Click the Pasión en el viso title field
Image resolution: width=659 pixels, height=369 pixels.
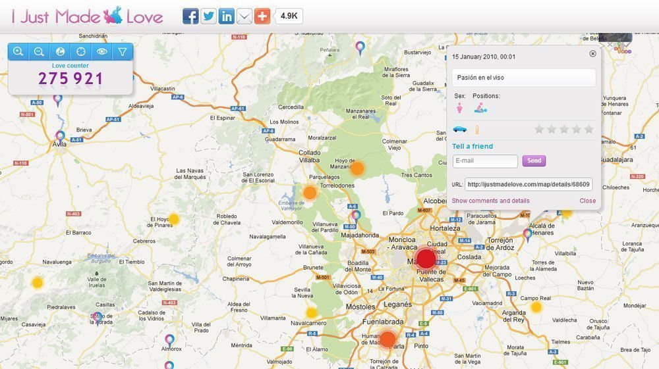[524, 78]
